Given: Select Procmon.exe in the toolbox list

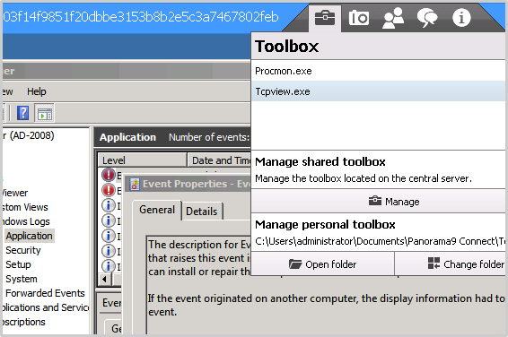Looking at the screenshot, I should [x=378, y=71].
